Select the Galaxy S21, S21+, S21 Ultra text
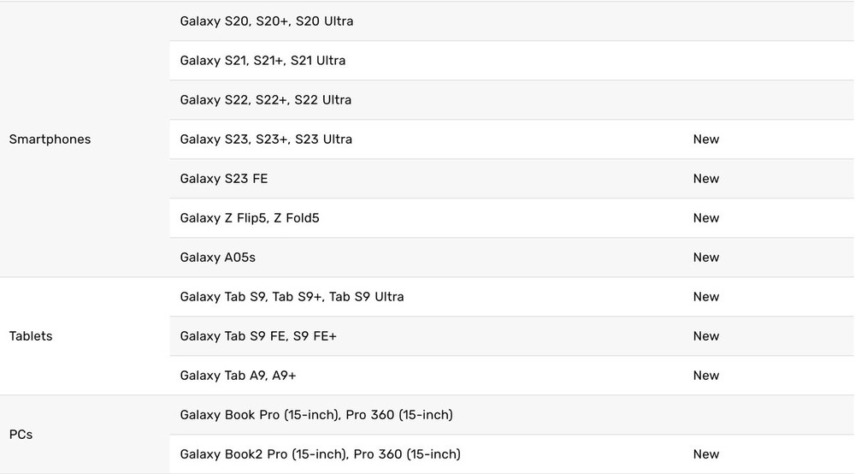Image resolution: width=855 pixels, height=474 pixels. 262,61
